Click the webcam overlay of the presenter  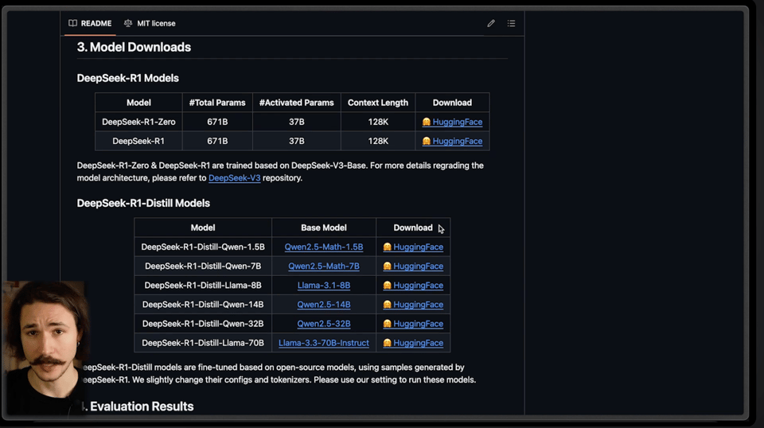coord(45,348)
